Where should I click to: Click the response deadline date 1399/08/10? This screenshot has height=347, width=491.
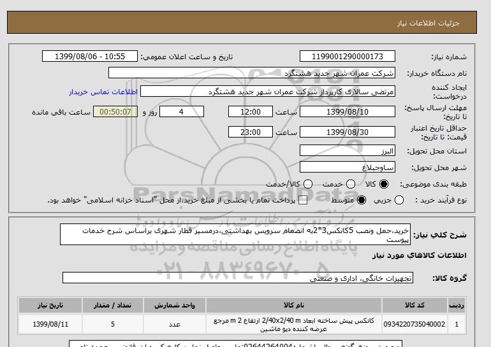tap(348, 111)
